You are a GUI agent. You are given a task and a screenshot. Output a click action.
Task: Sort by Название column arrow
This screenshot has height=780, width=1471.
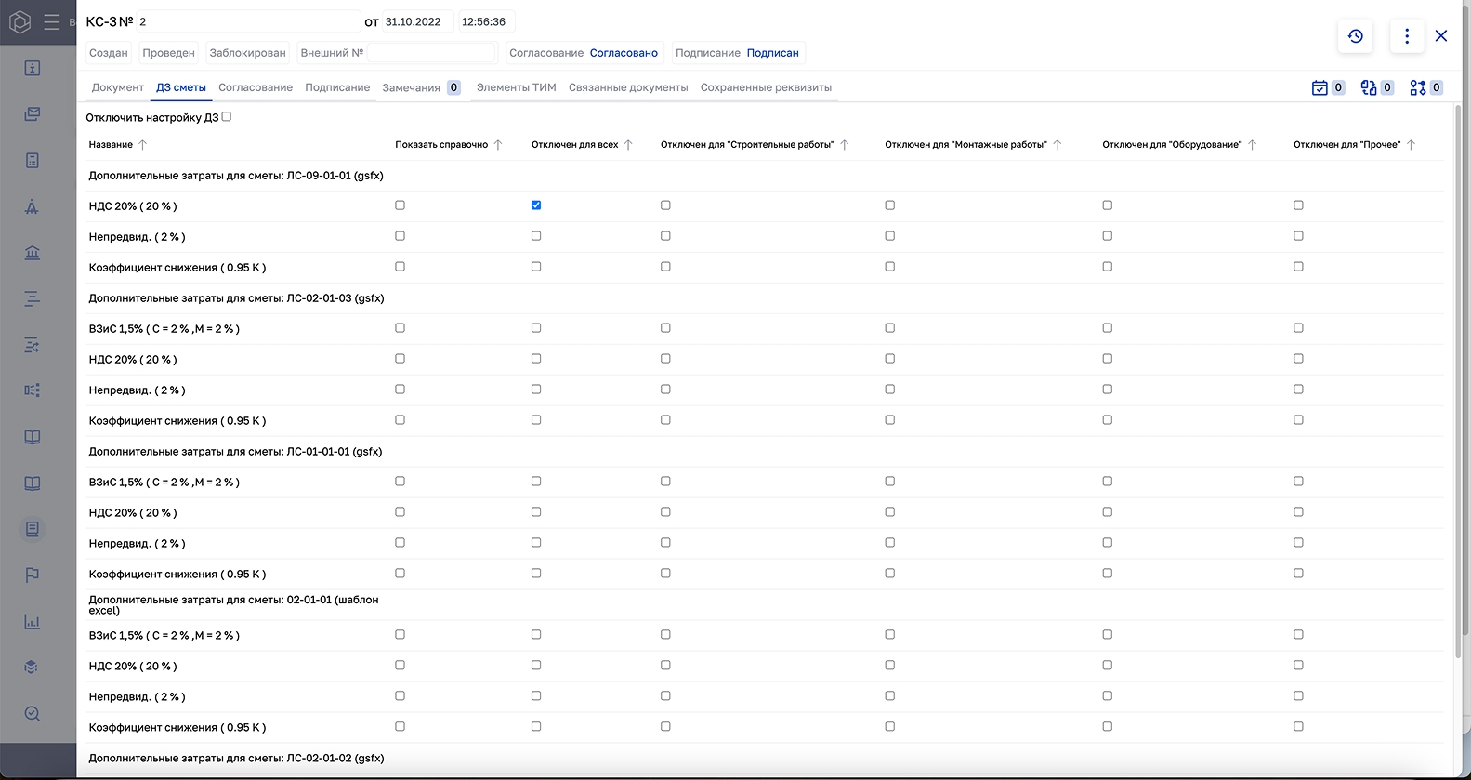point(142,145)
